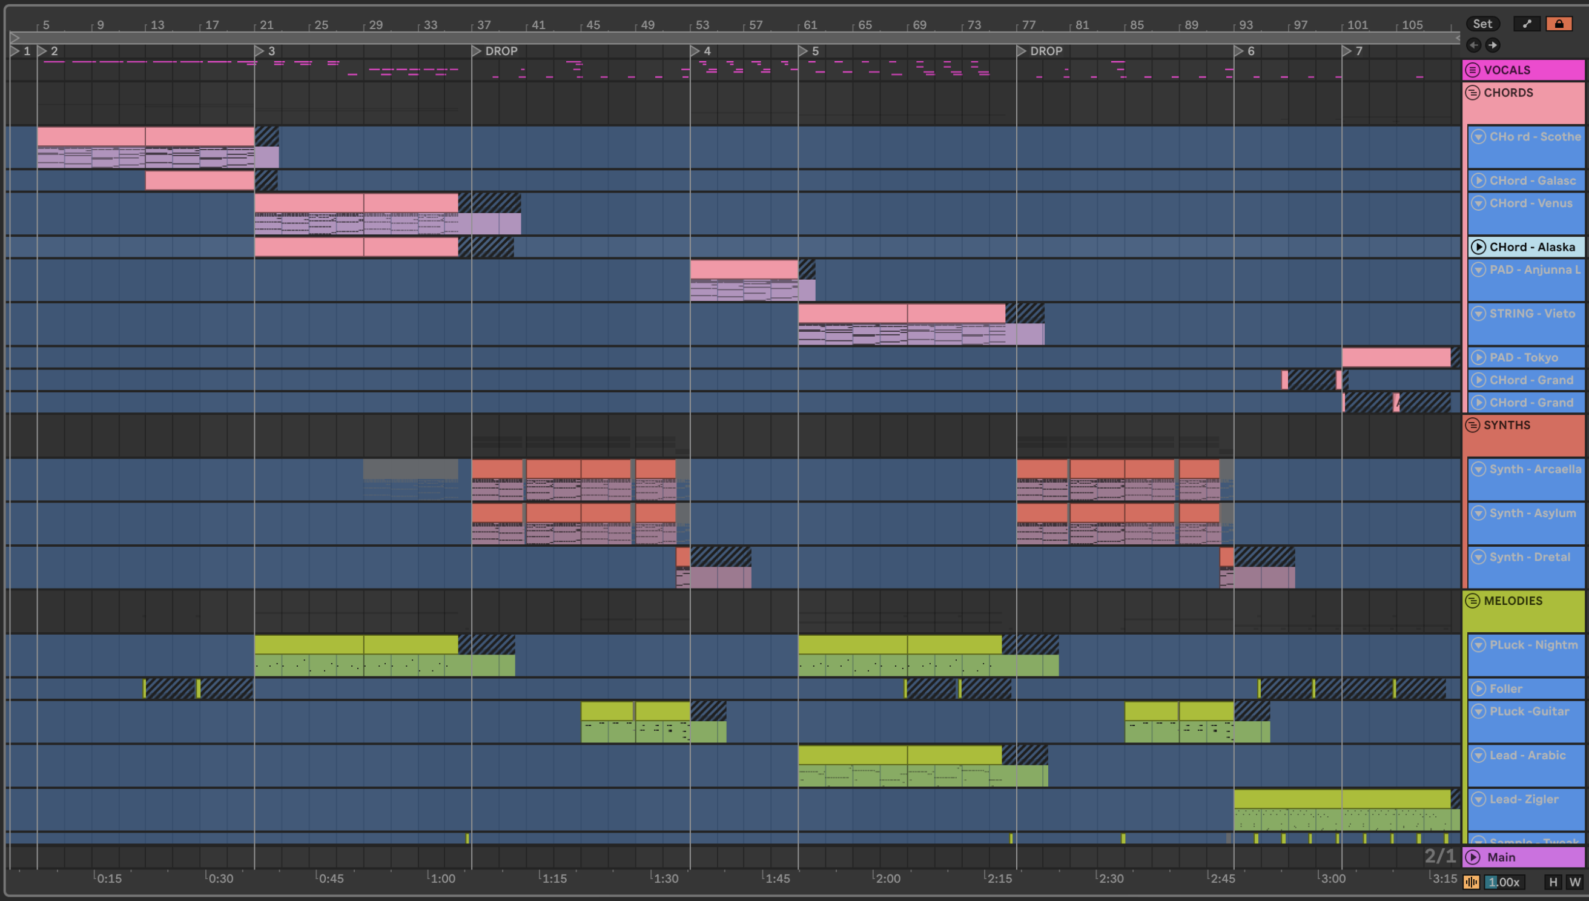Viewport: 1589px width, 901px height.
Task: Toggle the W width optimize button
Action: pyautogui.click(x=1574, y=882)
